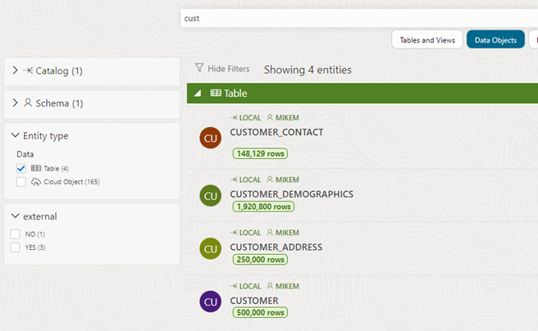Screen dimensions: 538x331
Task: Click the Showing 4 entities text
Action: pos(308,70)
